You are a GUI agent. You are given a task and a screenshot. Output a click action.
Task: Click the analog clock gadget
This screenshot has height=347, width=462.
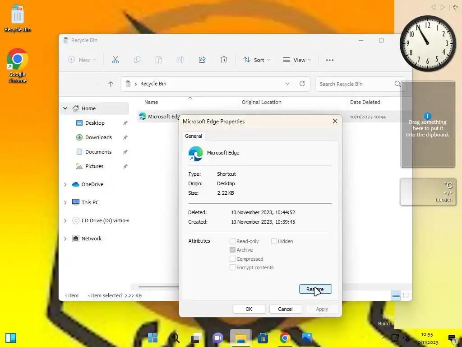coord(428,43)
